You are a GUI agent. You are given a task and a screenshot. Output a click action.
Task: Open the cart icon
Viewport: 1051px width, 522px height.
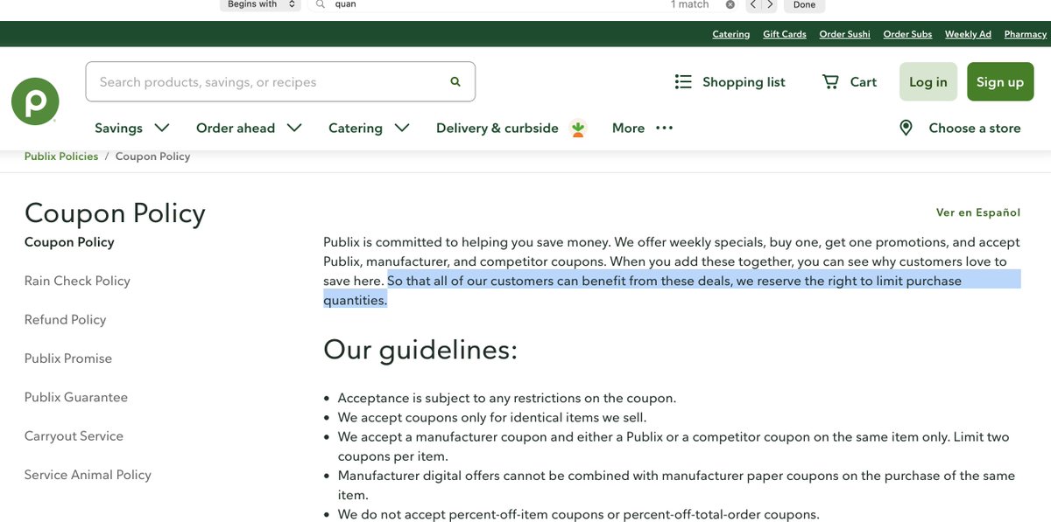point(830,81)
